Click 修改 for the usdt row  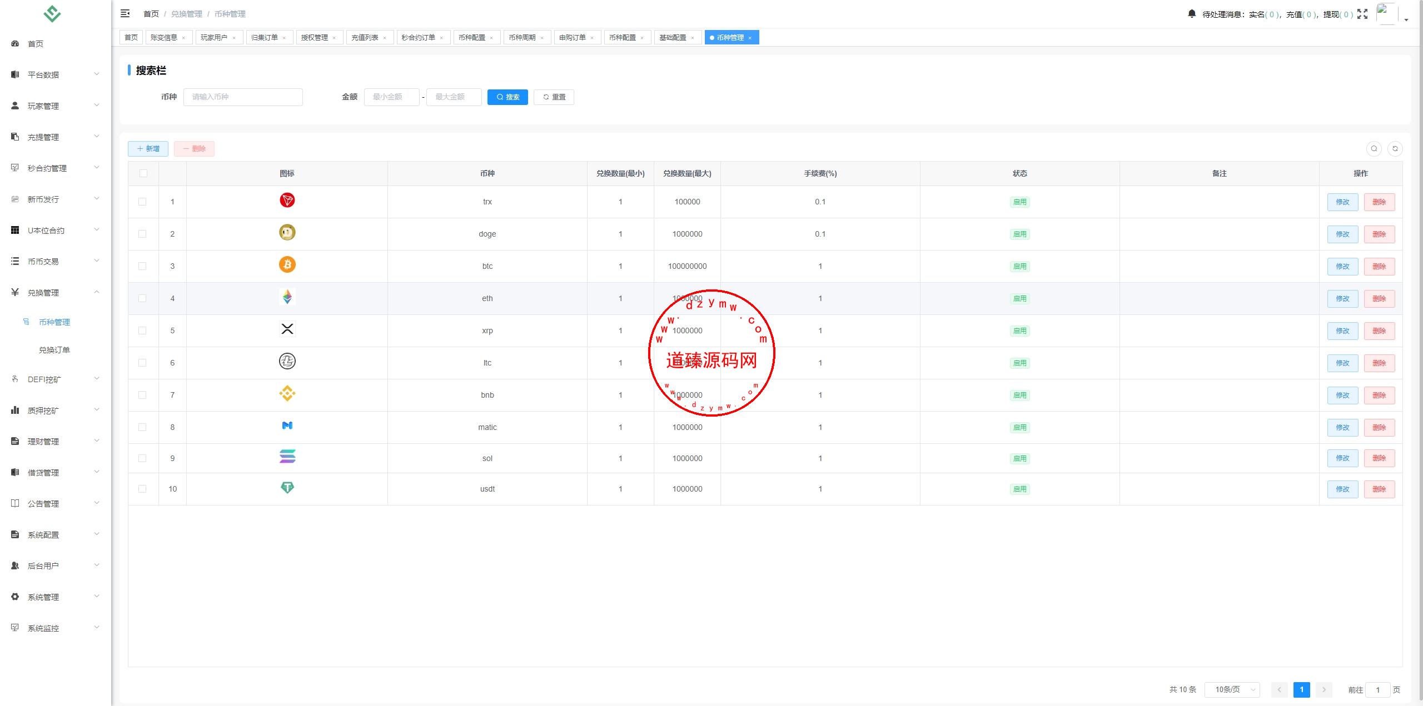[1342, 489]
